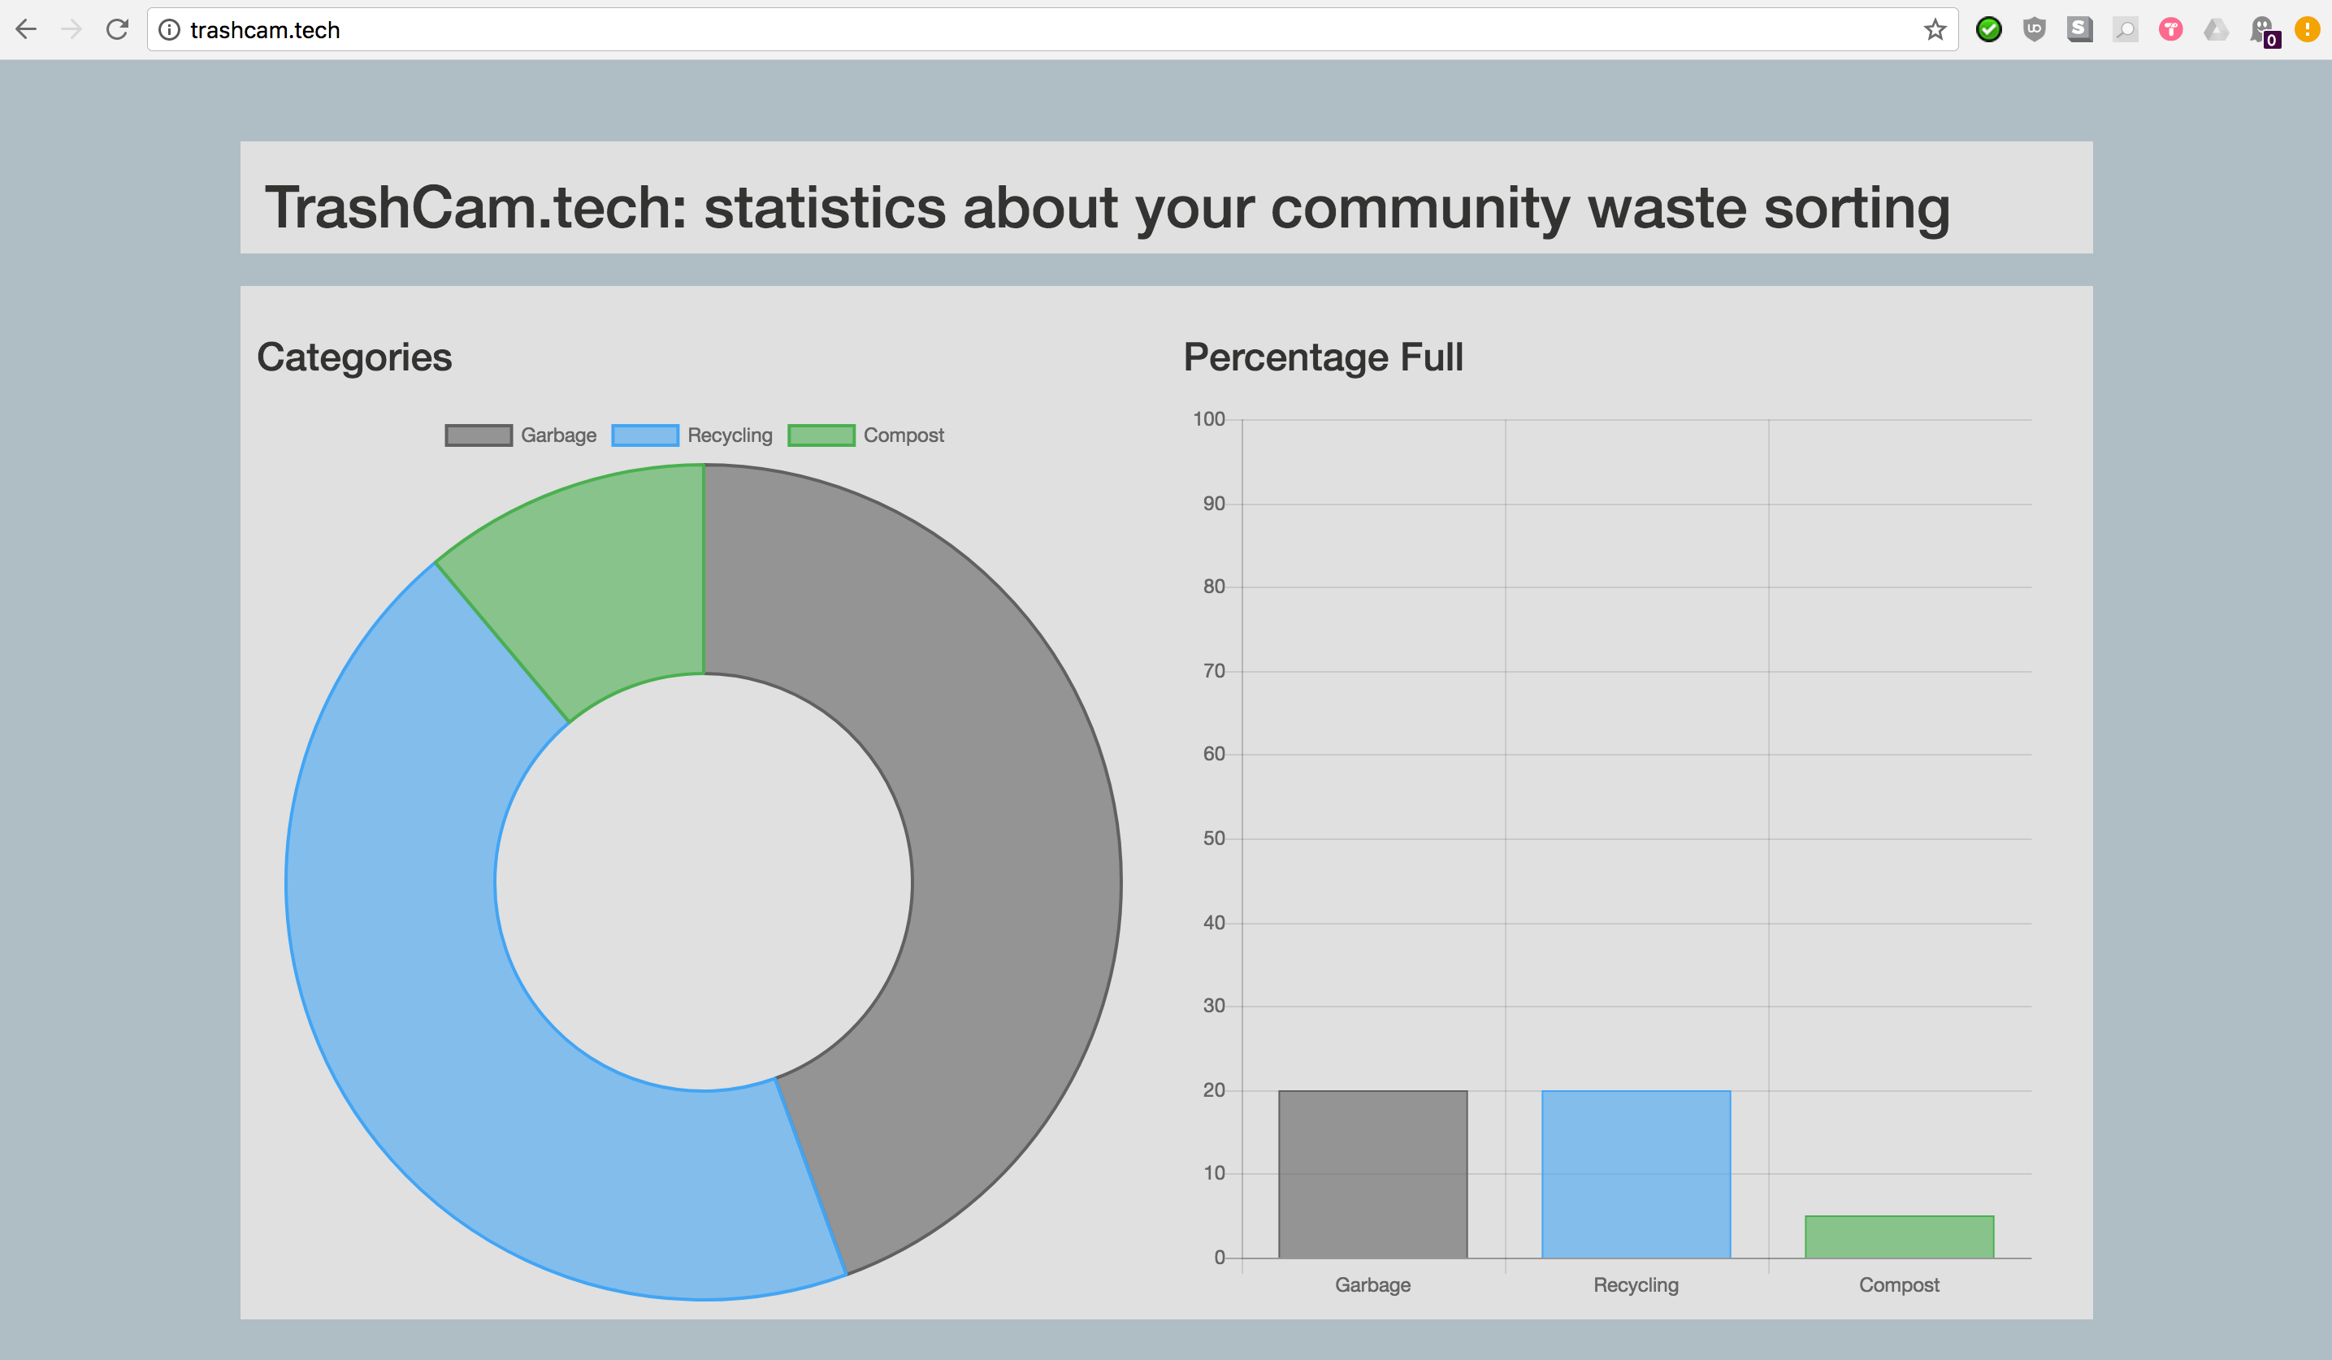Click the gray Garbage doughnut segment
The width and height of the screenshot is (2332, 1360).
[1008, 833]
